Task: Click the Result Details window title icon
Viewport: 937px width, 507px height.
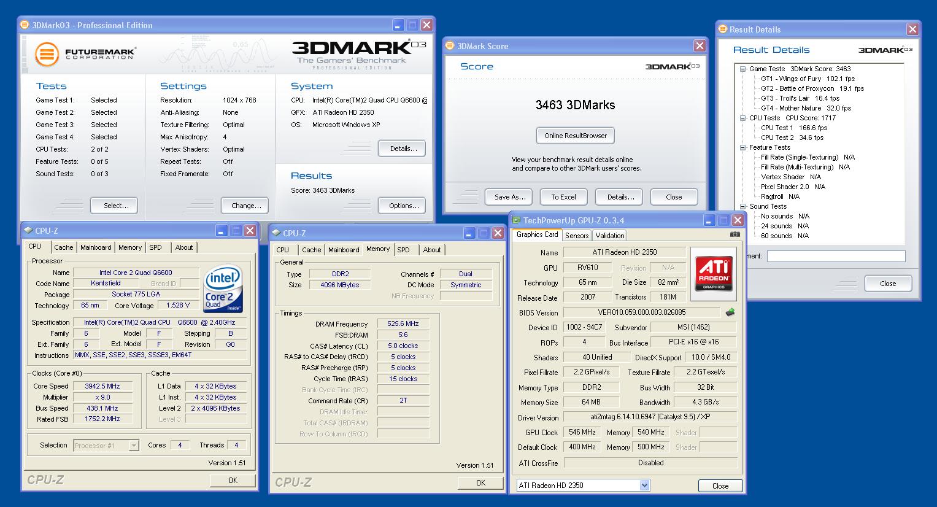Action: click(723, 29)
